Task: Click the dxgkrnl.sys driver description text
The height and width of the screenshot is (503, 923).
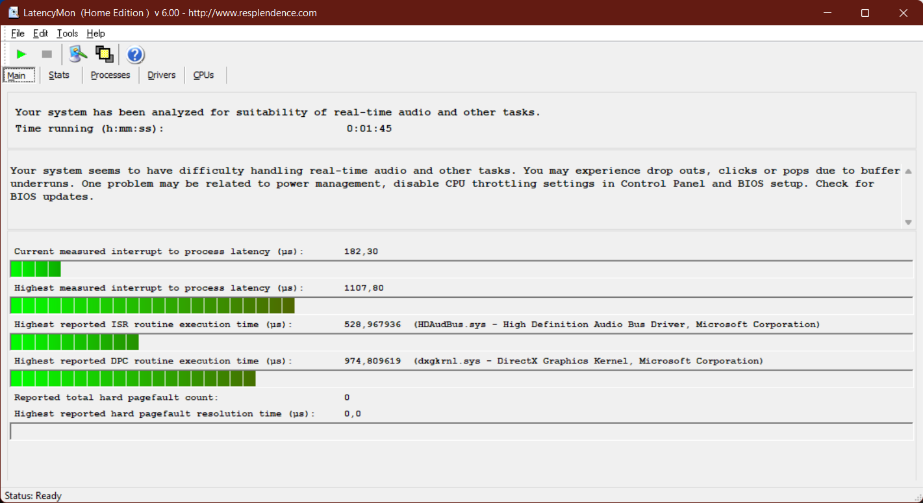Action: (588, 360)
